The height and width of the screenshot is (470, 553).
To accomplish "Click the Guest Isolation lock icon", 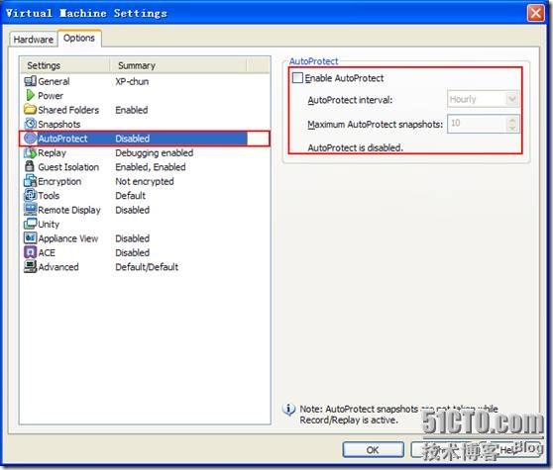I will coord(30,166).
